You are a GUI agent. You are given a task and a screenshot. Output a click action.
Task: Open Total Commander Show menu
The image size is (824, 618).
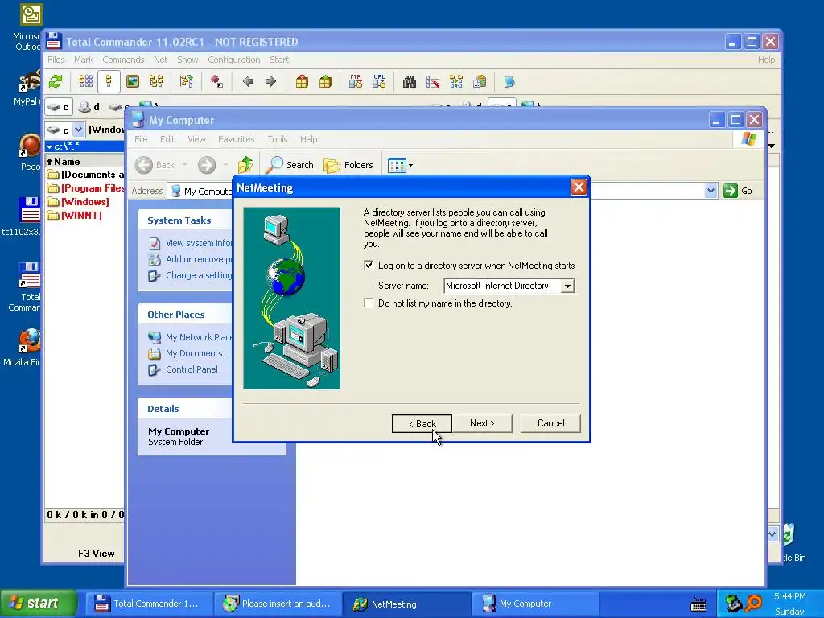pos(187,60)
